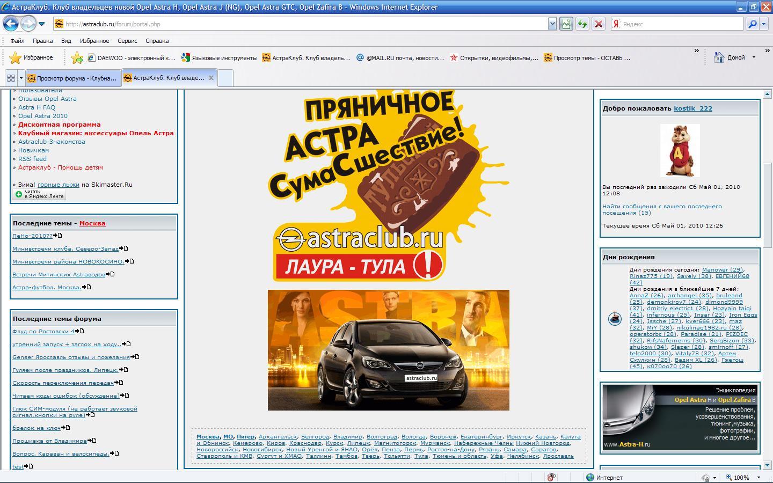
Task: Click the browser Back arrow button
Action: pos(11,24)
